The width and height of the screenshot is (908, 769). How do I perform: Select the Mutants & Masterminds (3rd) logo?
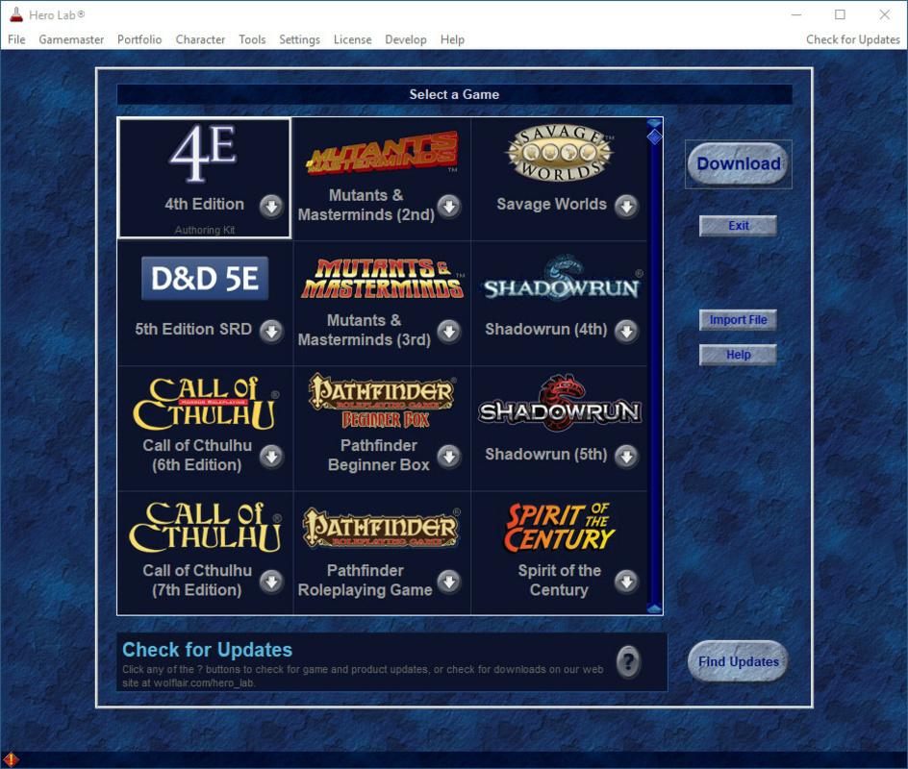click(381, 278)
